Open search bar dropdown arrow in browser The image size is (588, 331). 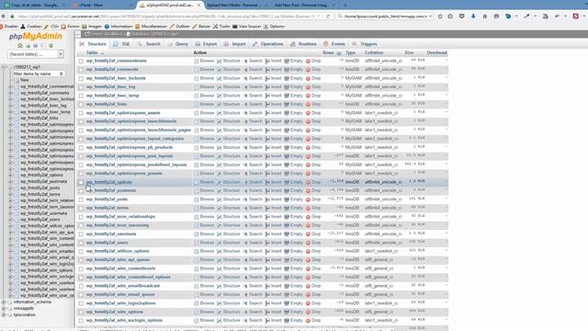[x=430, y=17]
